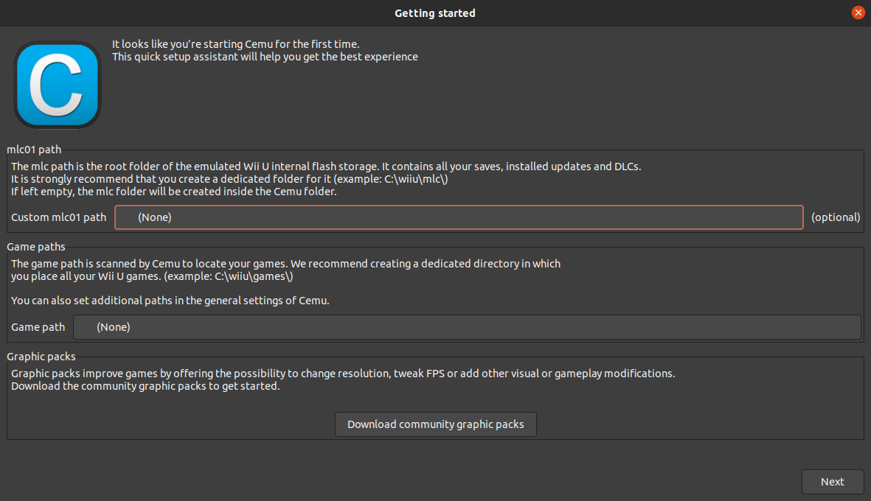The image size is (871, 501).
Task: Click the "starting Cemu for the first time" text
Action: [235, 44]
